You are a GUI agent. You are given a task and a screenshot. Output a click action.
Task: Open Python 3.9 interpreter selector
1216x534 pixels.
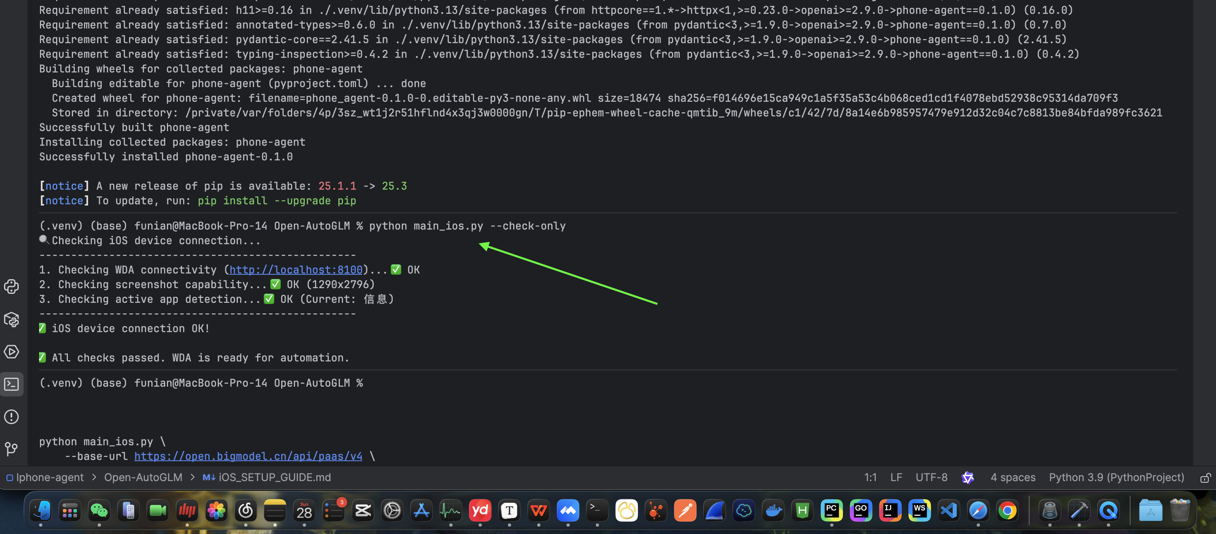(x=1116, y=477)
